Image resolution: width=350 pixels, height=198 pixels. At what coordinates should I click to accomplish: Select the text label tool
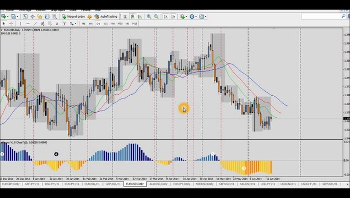click(x=64, y=24)
